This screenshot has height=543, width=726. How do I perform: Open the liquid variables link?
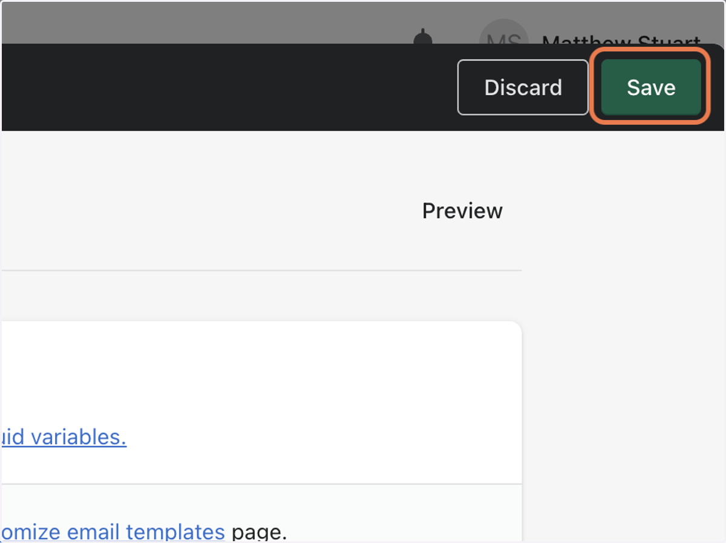[x=63, y=436]
